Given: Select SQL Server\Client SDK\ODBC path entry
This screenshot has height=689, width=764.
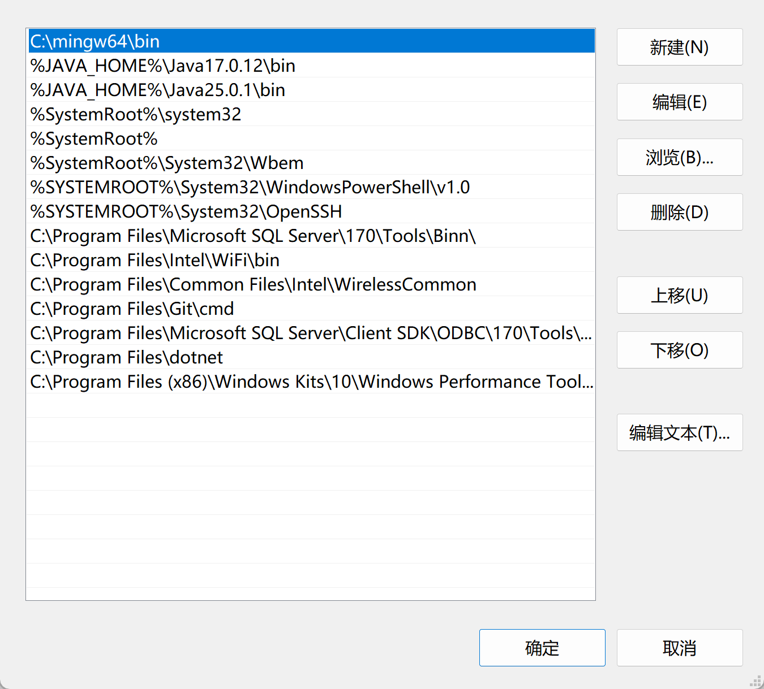Looking at the screenshot, I should pyautogui.click(x=311, y=333).
